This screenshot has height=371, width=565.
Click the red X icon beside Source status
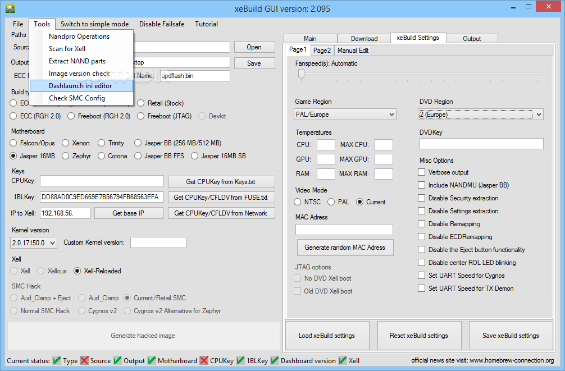(84, 360)
